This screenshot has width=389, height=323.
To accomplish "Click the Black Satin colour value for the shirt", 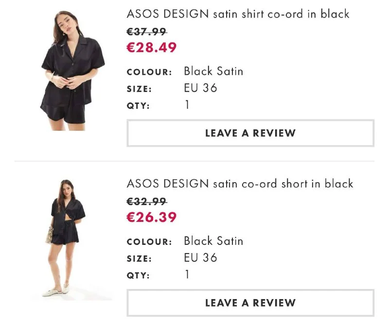I will tap(213, 71).
